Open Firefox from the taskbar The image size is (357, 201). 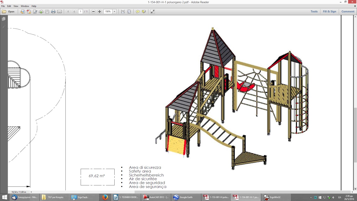pyautogui.click(x=105, y=197)
